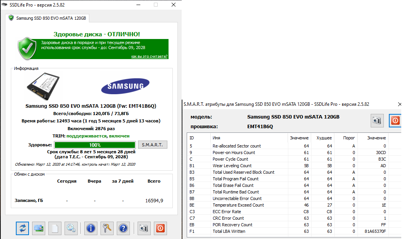Click the Refresh data icon in bottom toolbar
This screenshot has height=239, width=402.
(x=22, y=228)
